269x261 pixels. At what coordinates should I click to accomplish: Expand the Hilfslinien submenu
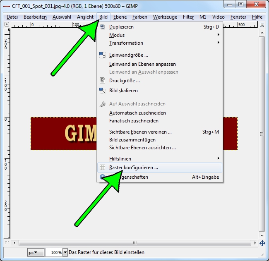pos(160,158)
